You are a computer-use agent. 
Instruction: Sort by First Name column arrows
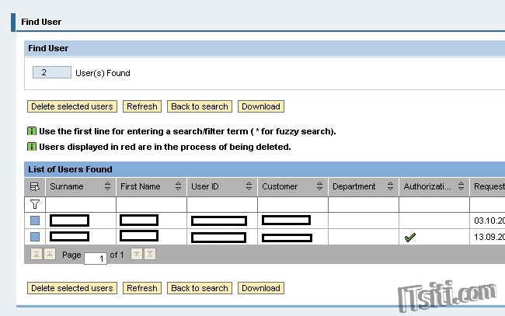(x=178, y=187)
